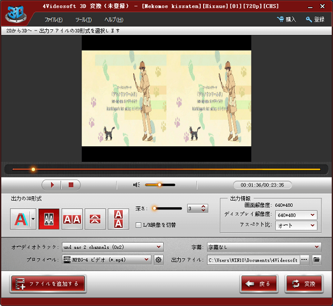Open the Anaglyph type dropdown arrow
333x306 pixels.
(33, 219)
